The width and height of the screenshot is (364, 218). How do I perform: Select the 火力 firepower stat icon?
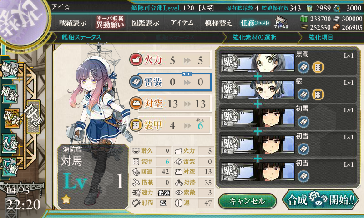click(x=136, y=60)
